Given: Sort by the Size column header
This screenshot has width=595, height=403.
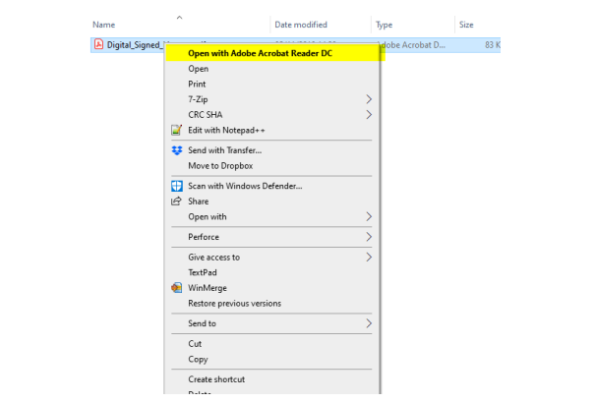Looking at the screenshot, I should (466, 25).
